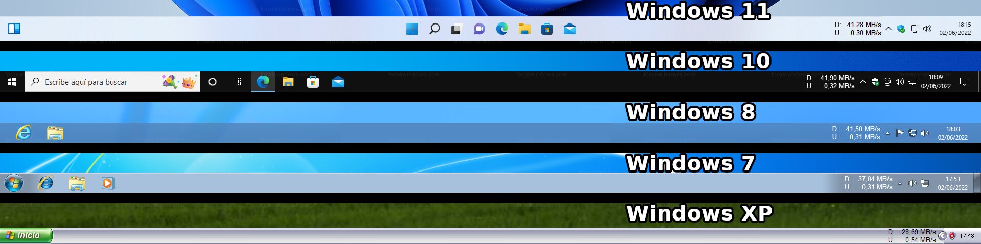Open Security Center red shield on XP
981x244 pixels.
click(x=952, y=236)
